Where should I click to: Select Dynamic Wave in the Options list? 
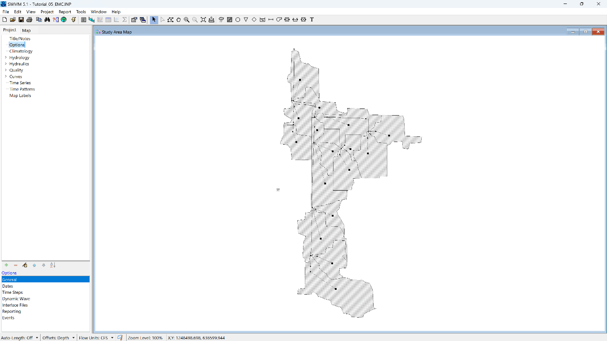coord(16,299)
